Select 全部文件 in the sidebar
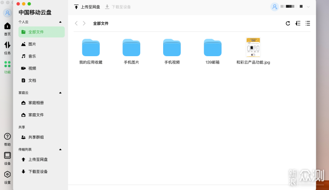 coord(42,32)
